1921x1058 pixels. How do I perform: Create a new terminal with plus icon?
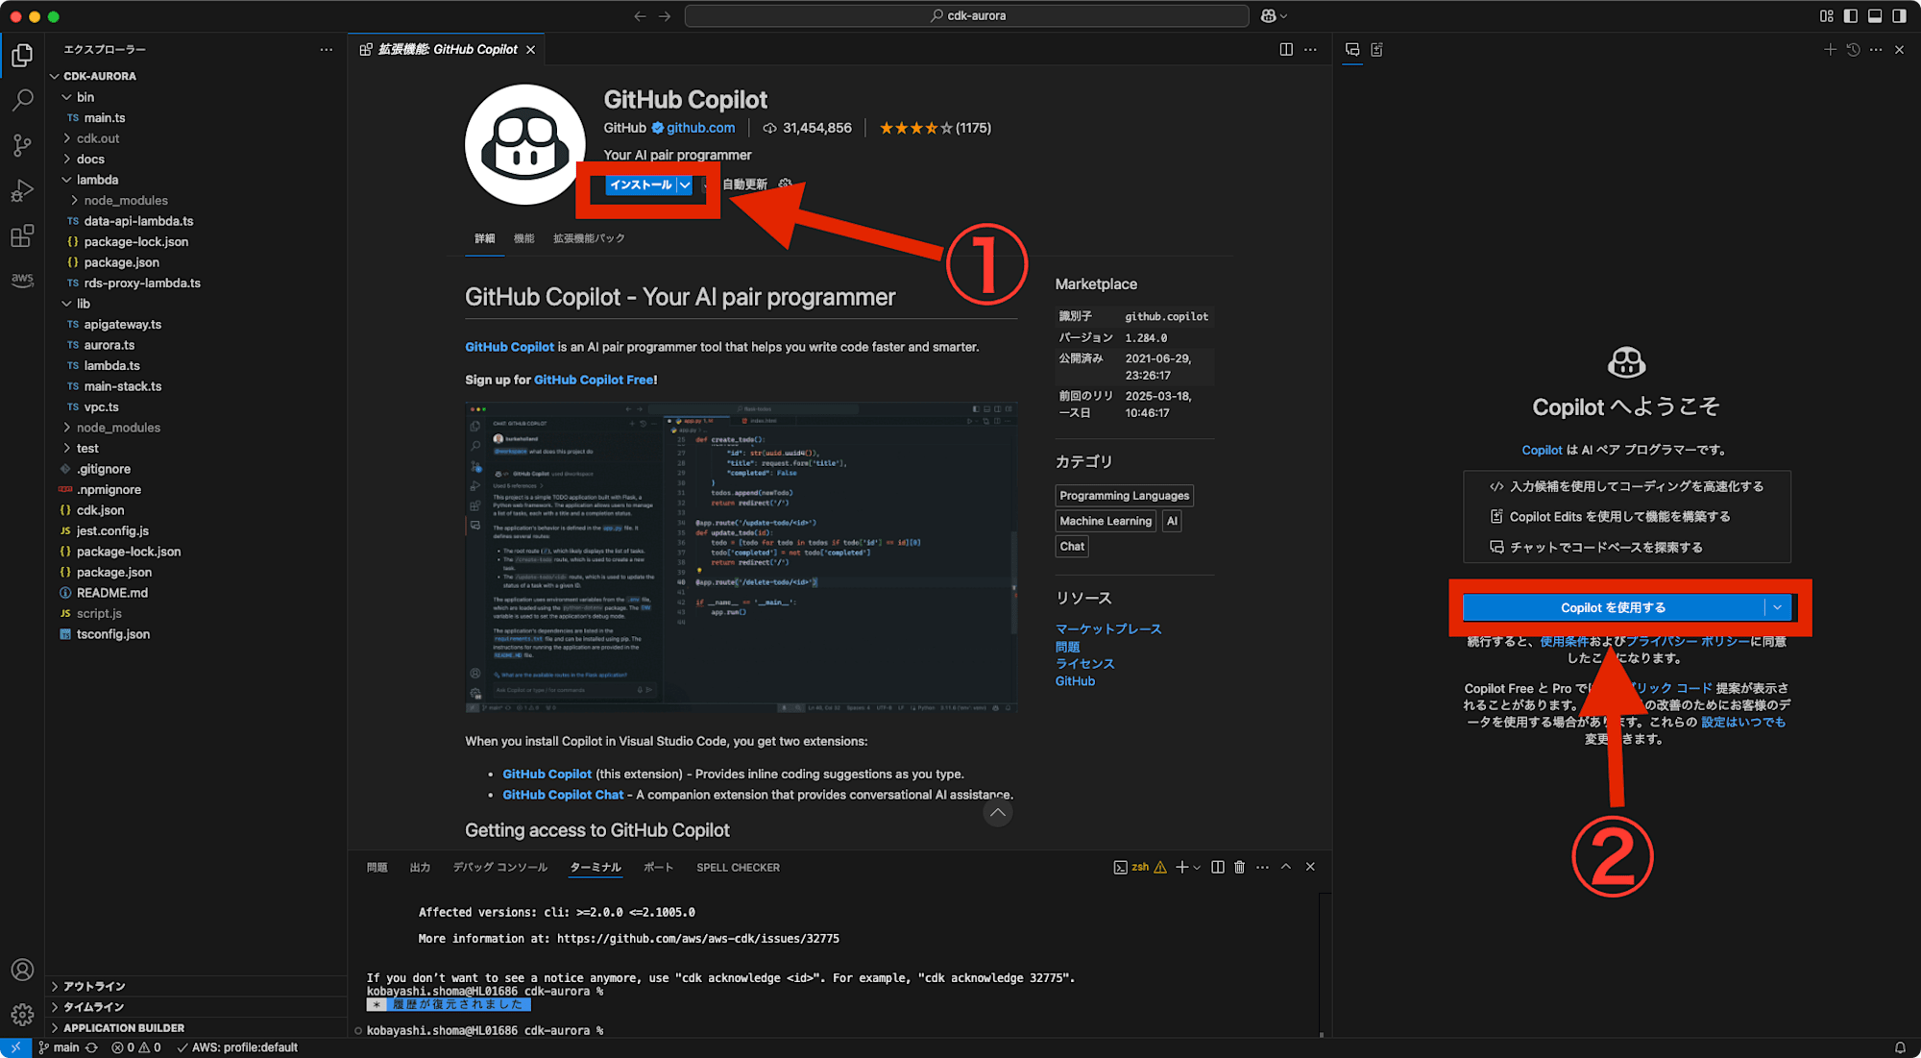1181,867
